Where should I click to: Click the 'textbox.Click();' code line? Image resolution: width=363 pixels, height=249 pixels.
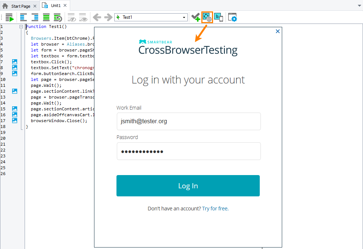point(51,62)
